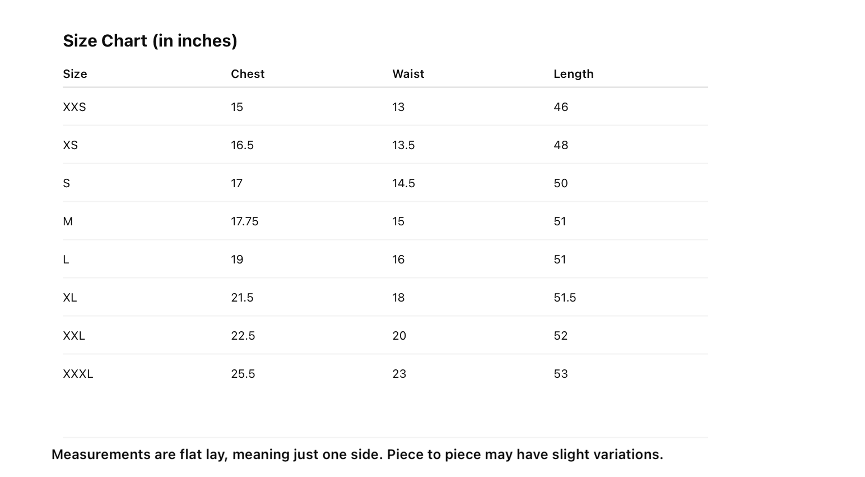Click the 46 length value for XXS
865x477 pixels.
561,107
